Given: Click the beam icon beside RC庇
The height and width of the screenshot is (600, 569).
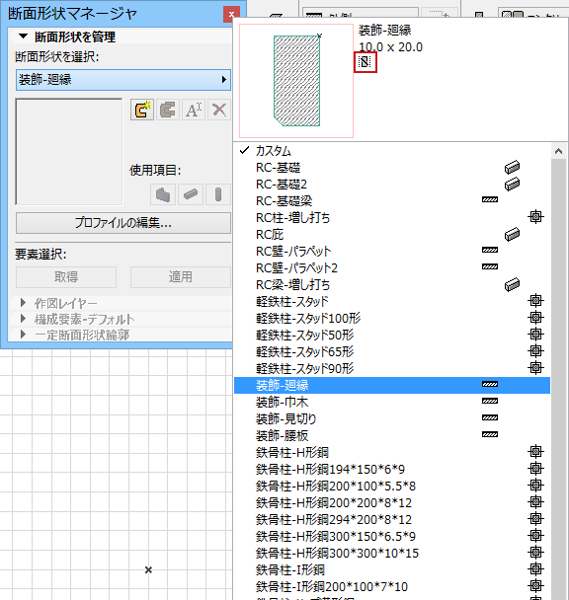Looking at the screenshot, I should coord(513,234).
